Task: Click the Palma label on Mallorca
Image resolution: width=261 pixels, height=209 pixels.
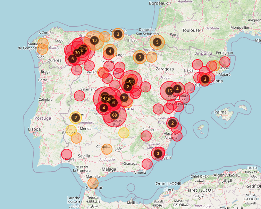Action: [x=220, y=112]
